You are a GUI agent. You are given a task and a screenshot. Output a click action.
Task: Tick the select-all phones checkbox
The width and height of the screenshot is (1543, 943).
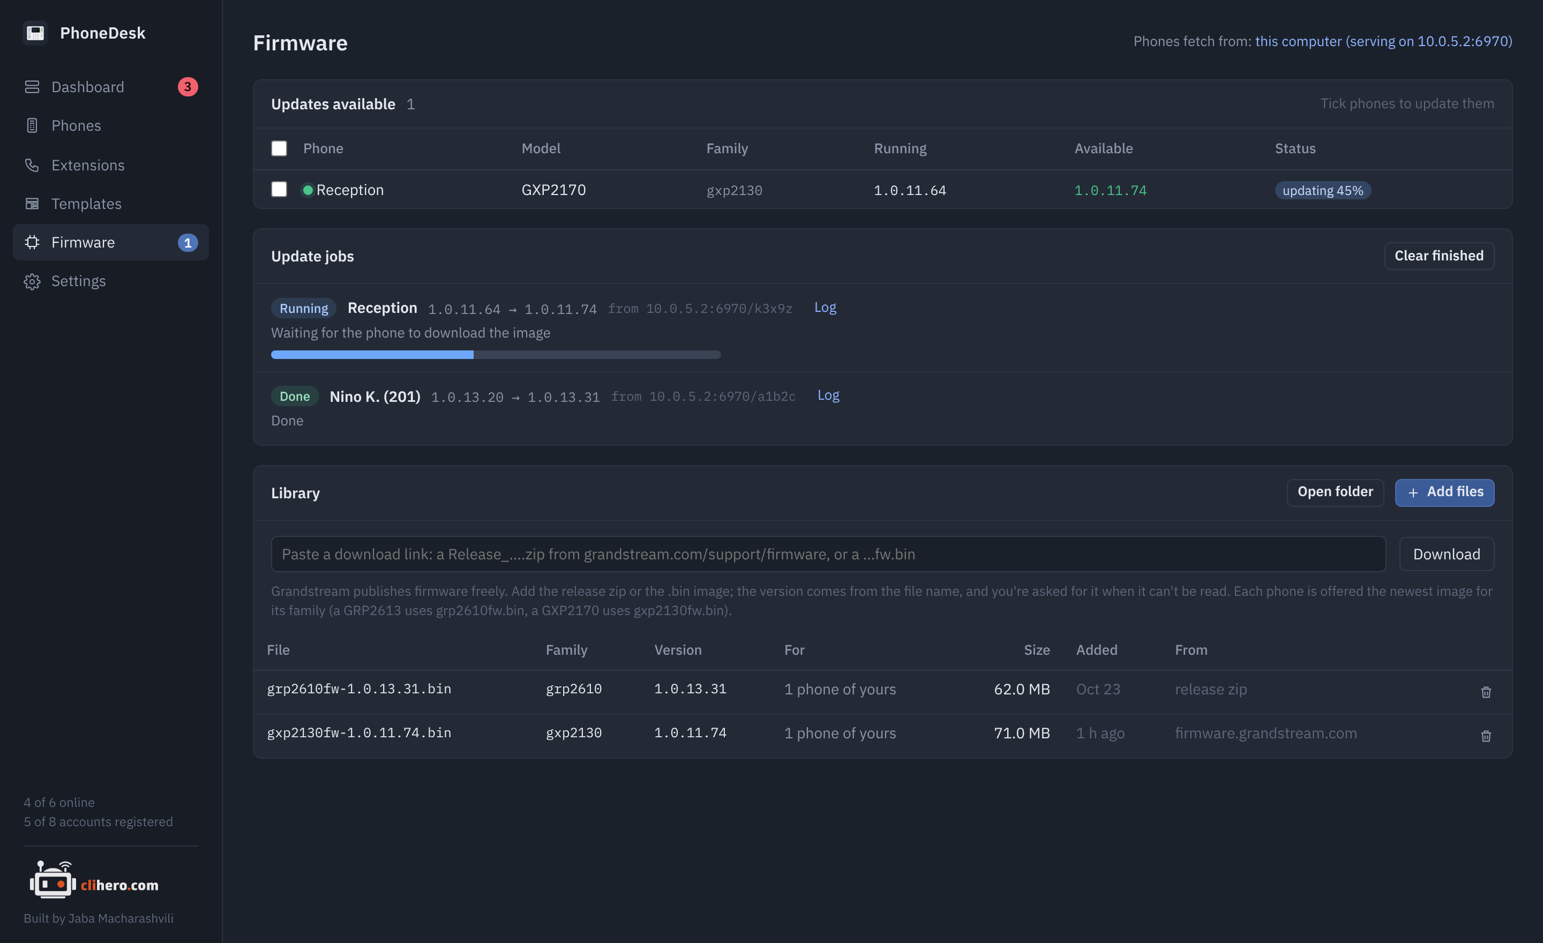coord(279,148)
